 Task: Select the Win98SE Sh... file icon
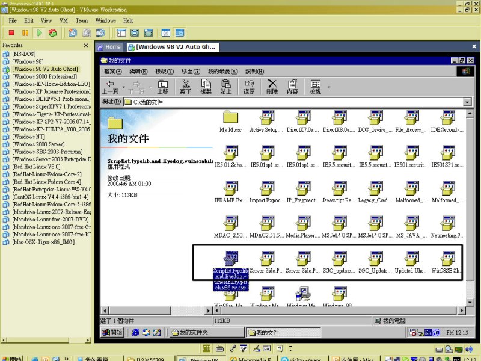447,263
